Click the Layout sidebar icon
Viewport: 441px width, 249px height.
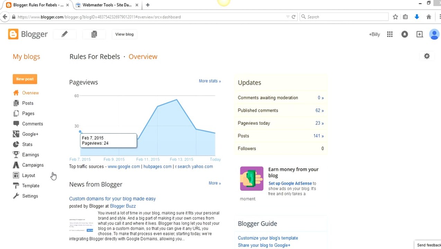pyautogui.click(x=16, y=175)
